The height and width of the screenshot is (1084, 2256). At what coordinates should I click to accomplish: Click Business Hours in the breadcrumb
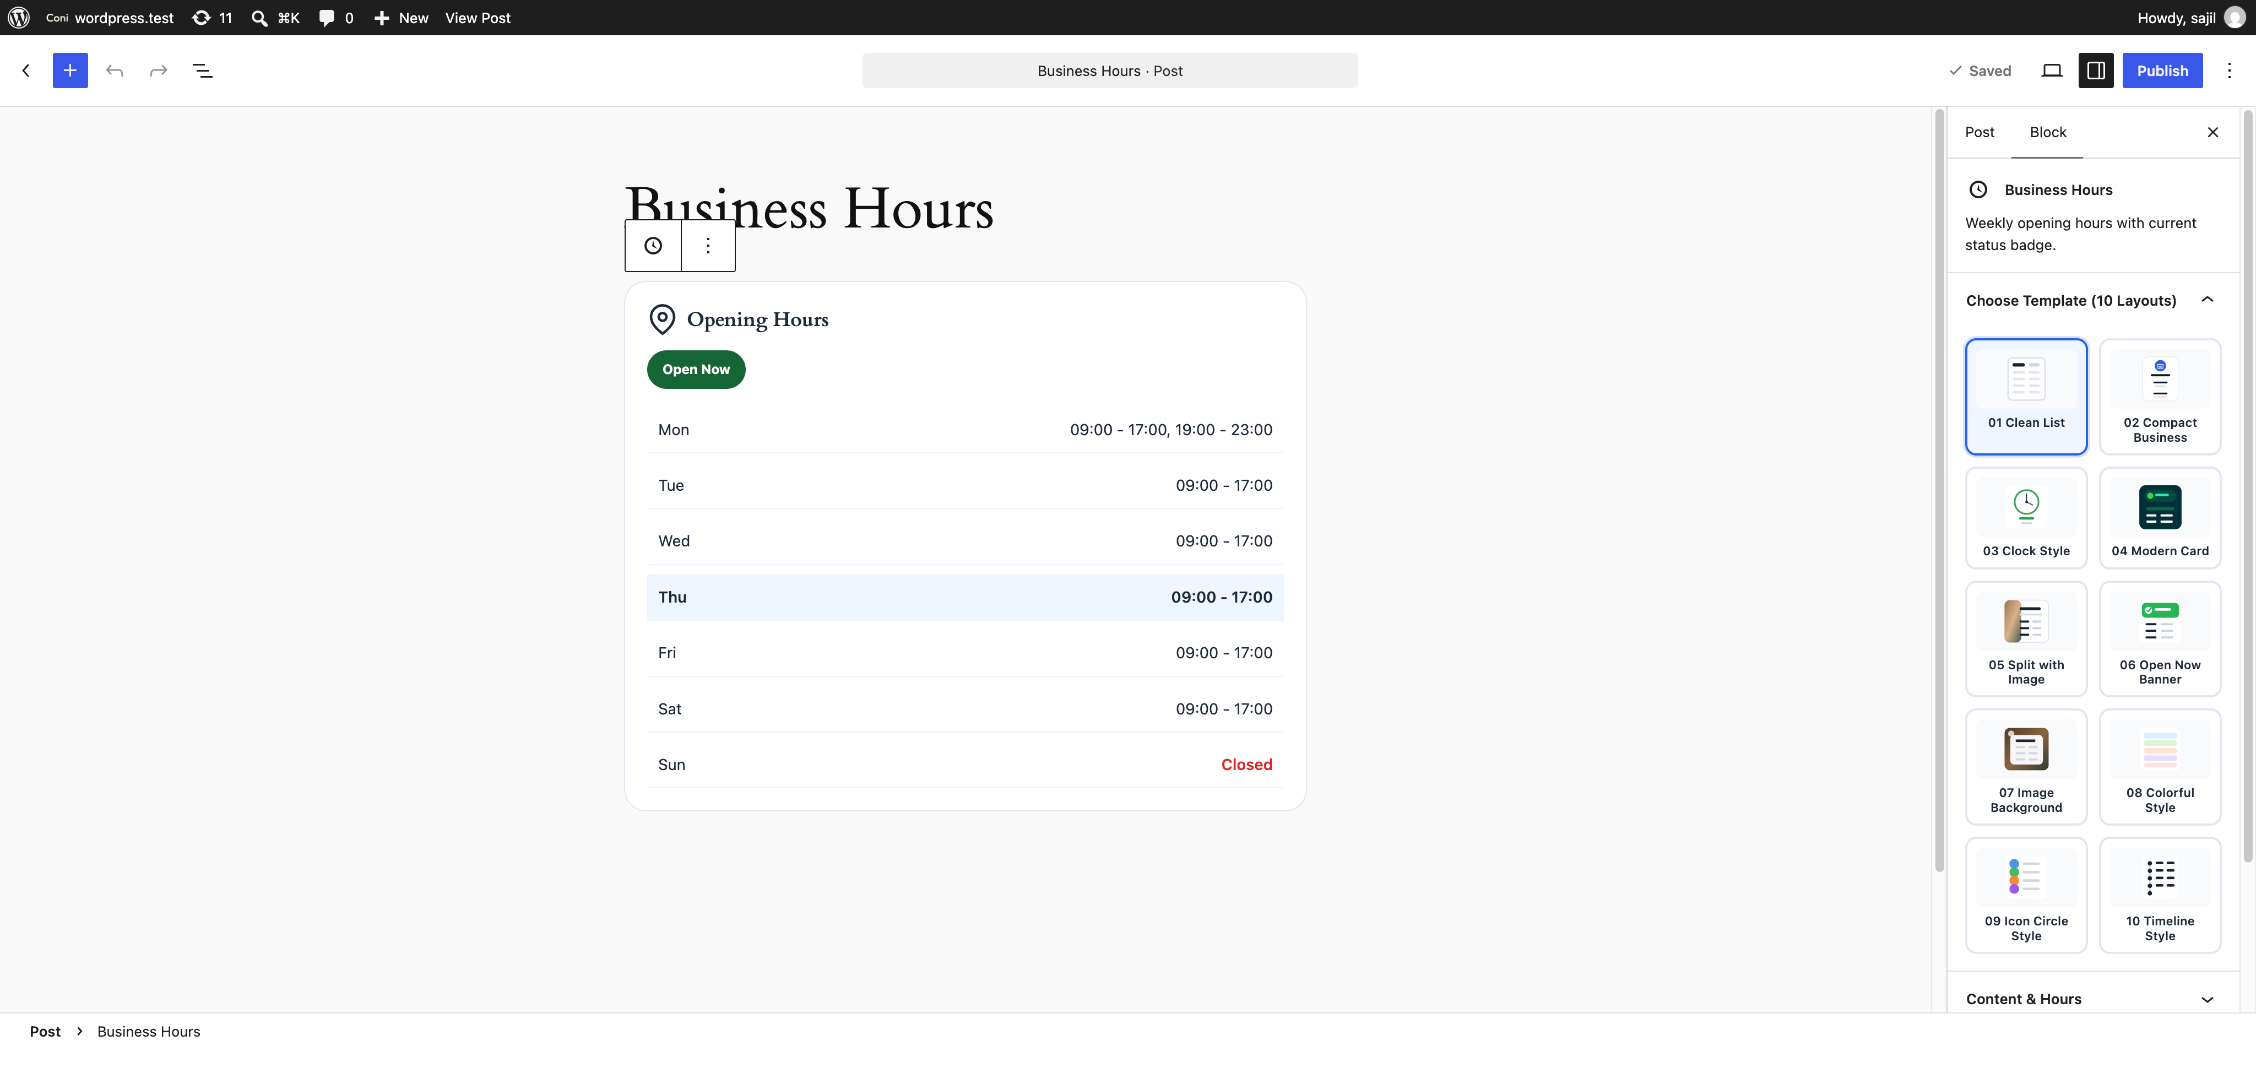point(149,1032)
